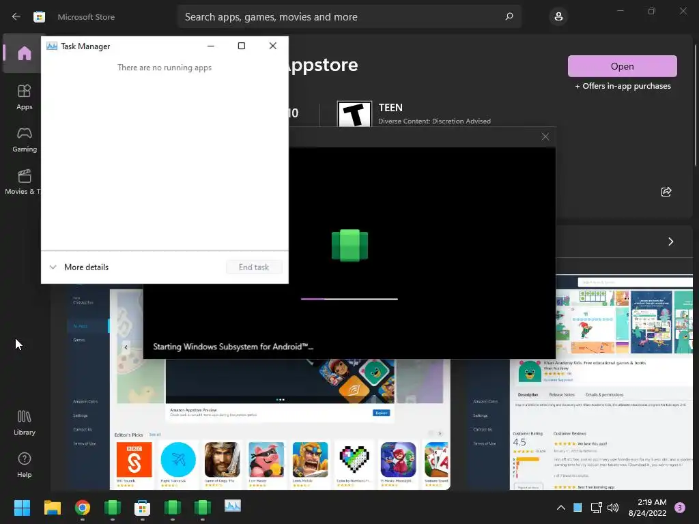Open volume control tray icon

click(614, 508)
